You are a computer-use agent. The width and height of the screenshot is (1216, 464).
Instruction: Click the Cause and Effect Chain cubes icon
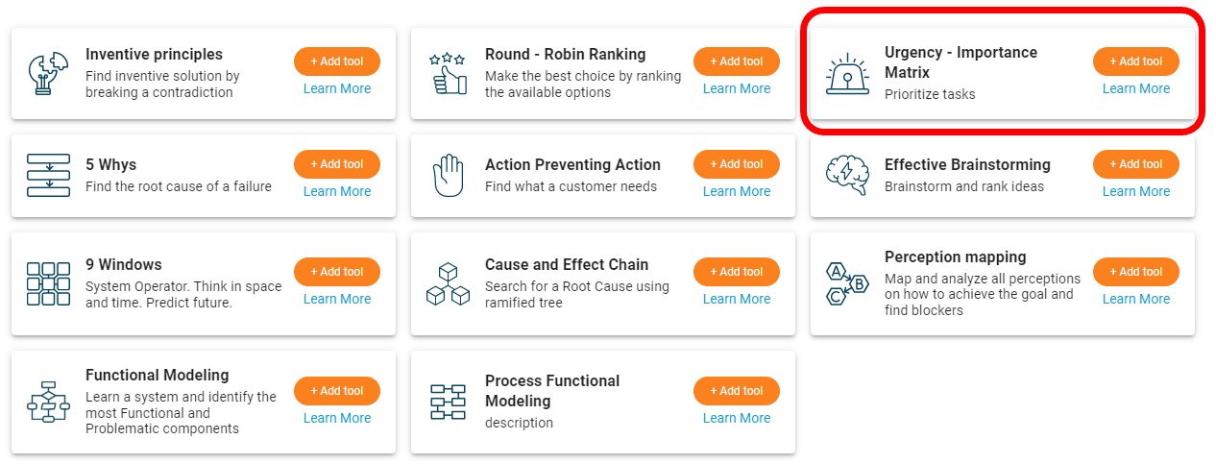pos(448,283)
